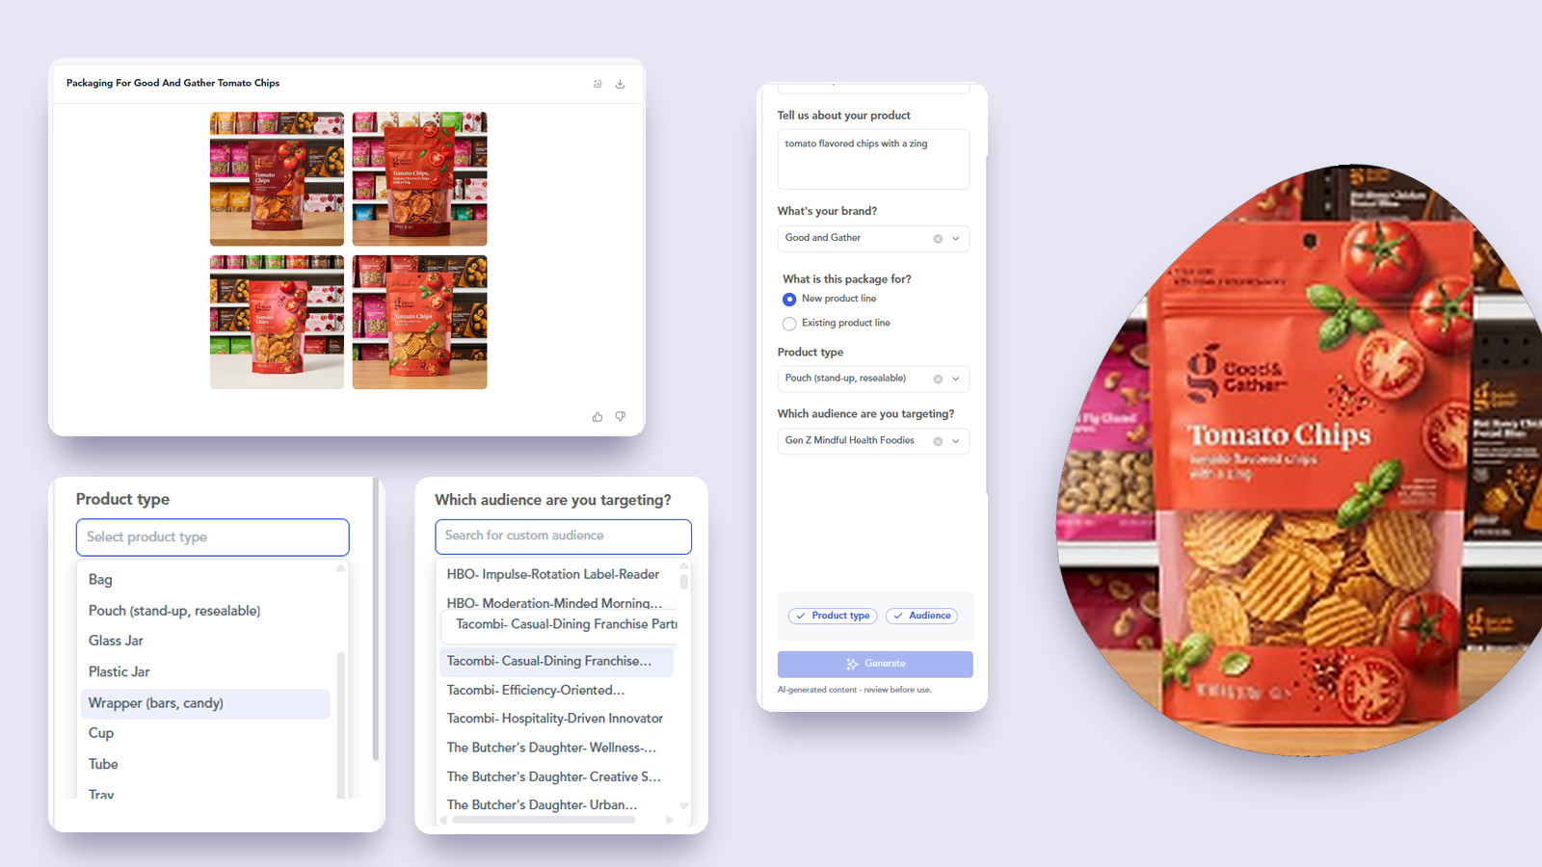Click the What is this package for? label
The height and width of the screenshot is (867, 1542).
(847, 279)
